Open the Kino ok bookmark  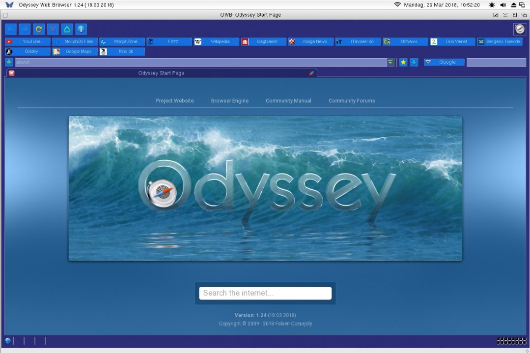click(122, 51)
